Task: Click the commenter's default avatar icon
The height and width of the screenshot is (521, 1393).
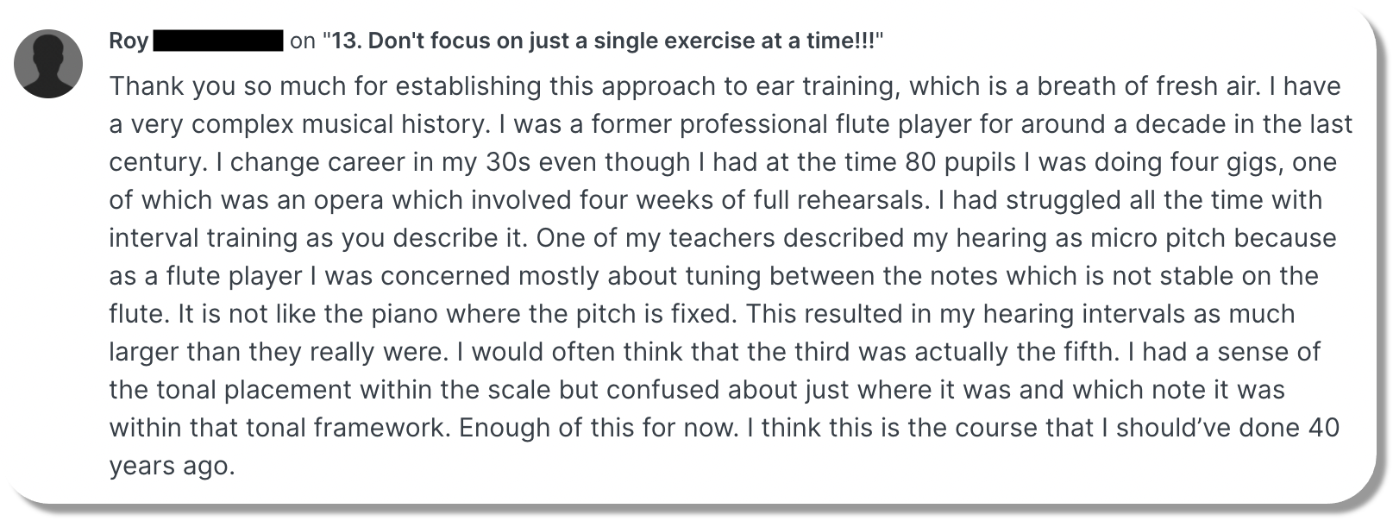Action: 48,64
